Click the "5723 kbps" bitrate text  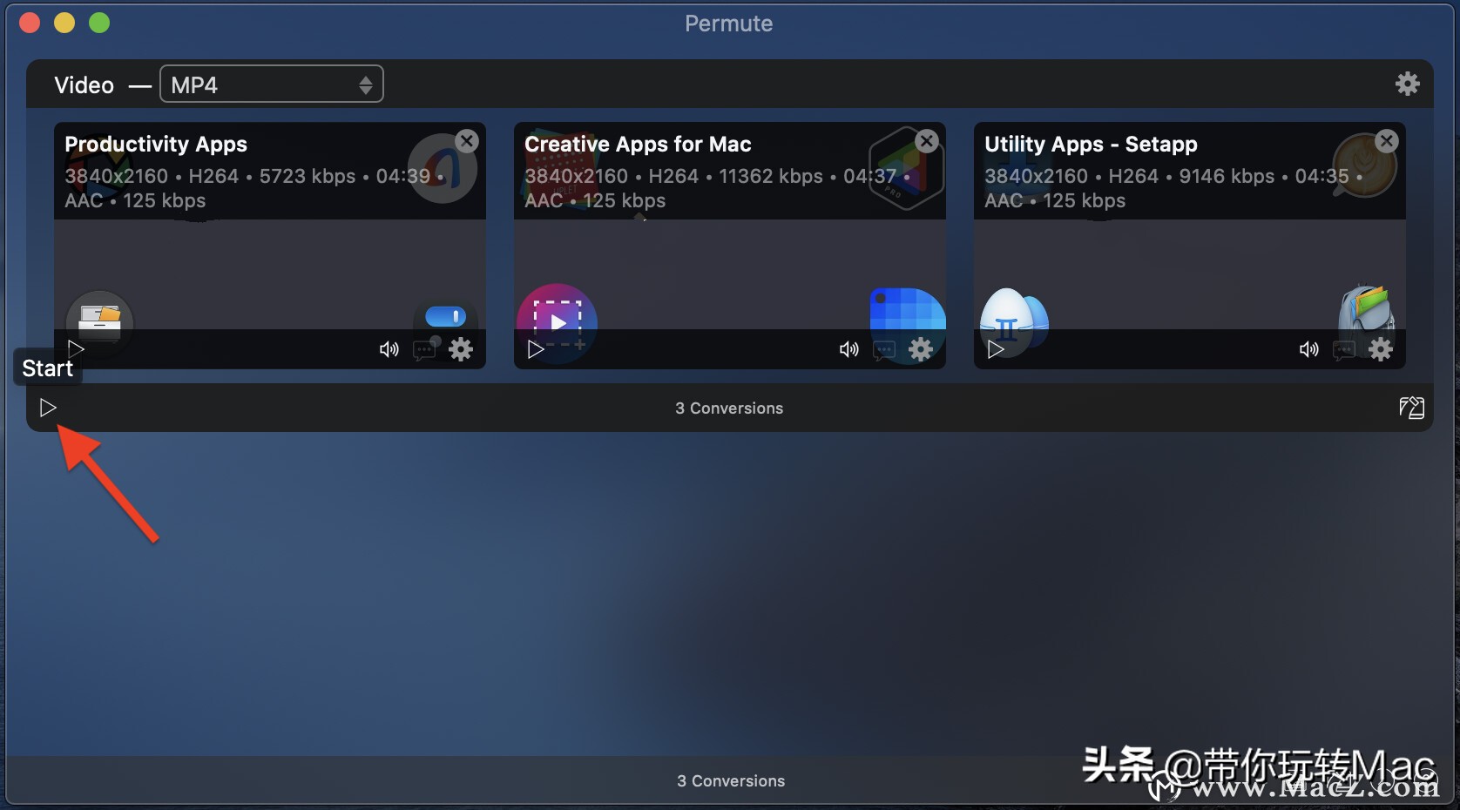tap(308, 176)
